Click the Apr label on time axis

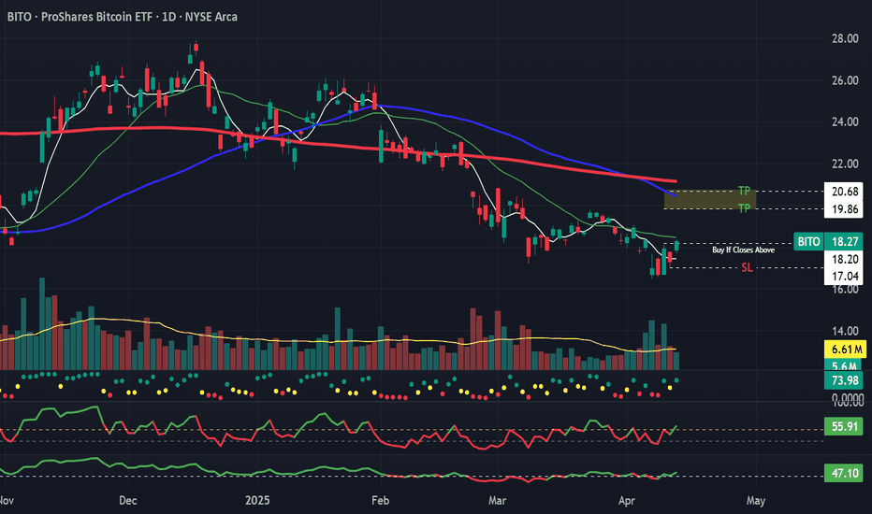tap(627, 501)
